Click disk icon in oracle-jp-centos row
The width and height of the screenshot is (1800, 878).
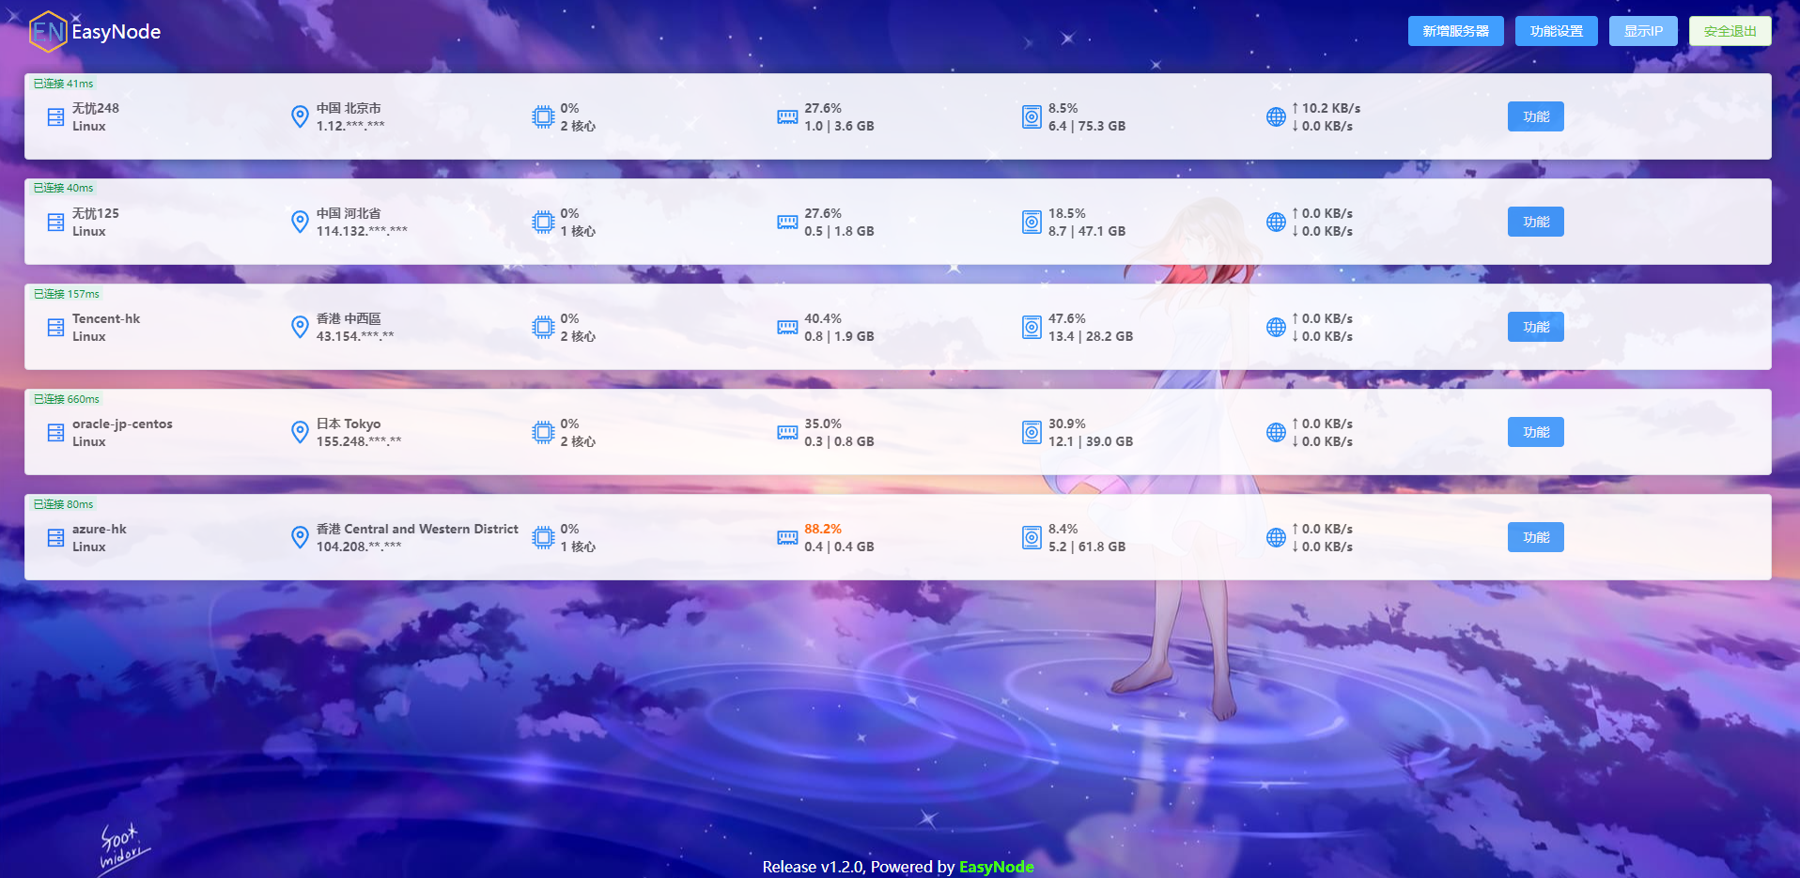pos(1032,433)
